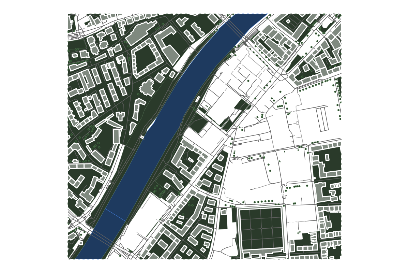Select the star-shaped grey building near the river
The width and height of the screenshot is (409, 273).
(147, 87)
